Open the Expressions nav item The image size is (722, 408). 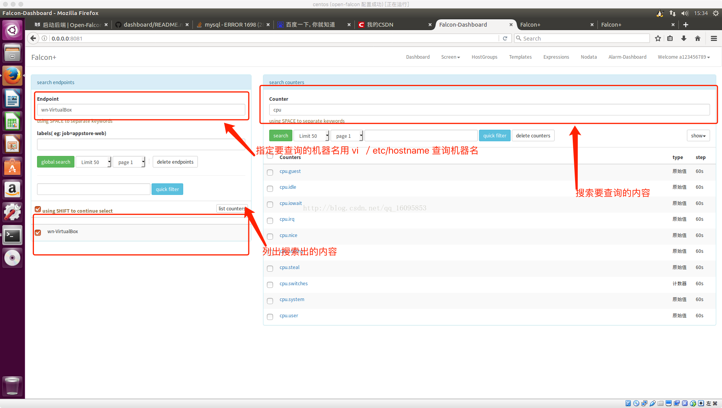coord(556,57)
